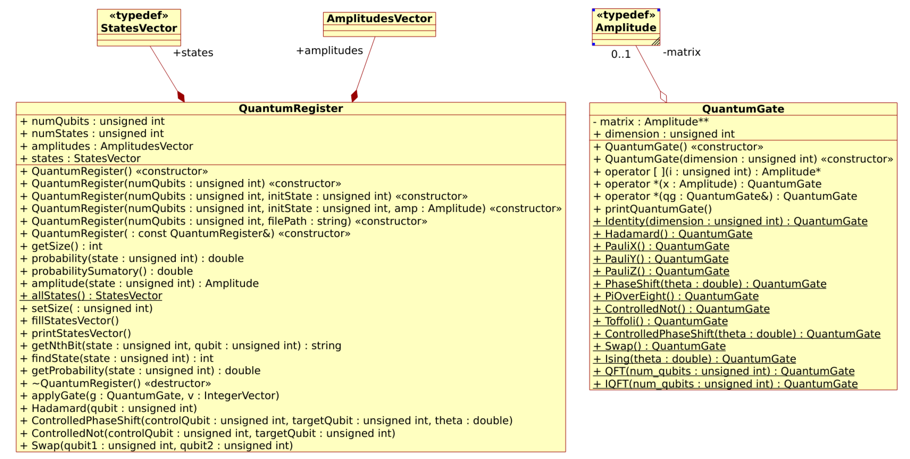Click the -matrix role label
The height and width of the screenshot is (459, 910).
point(681,52)
